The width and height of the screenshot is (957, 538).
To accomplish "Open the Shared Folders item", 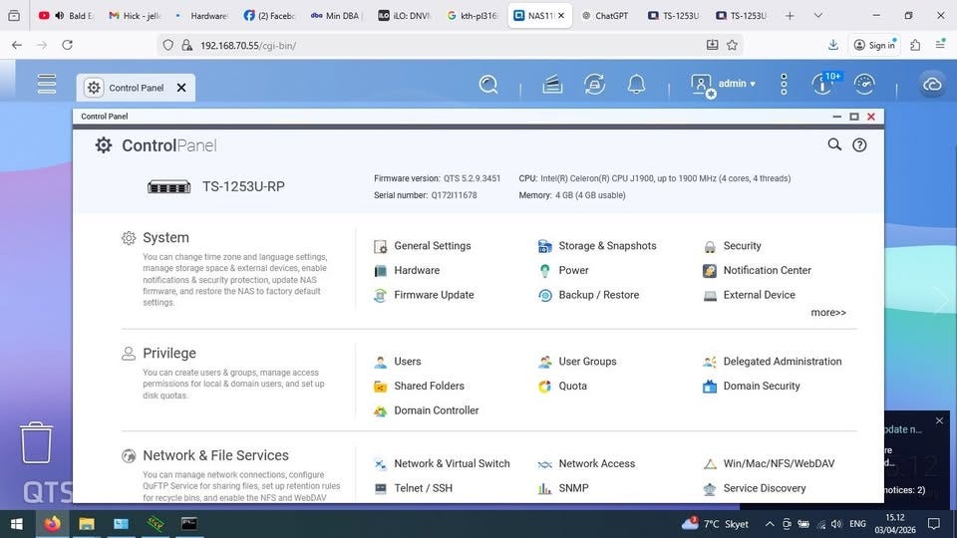I will [429, 387].
